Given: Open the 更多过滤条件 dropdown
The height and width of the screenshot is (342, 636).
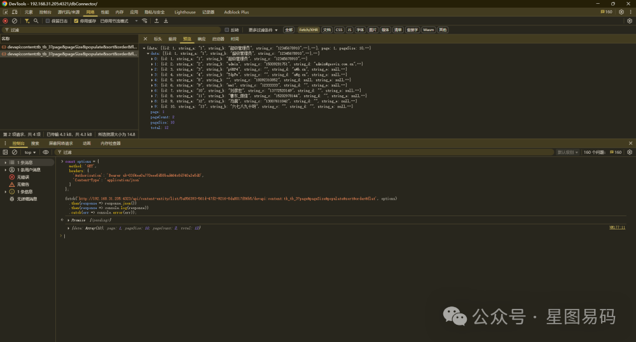Looking at the screenshot, I should click(x=263, y=30).
